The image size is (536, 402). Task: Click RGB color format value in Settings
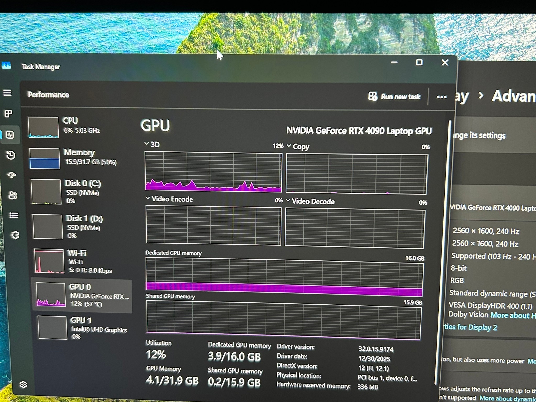click(x=457, y=280)
